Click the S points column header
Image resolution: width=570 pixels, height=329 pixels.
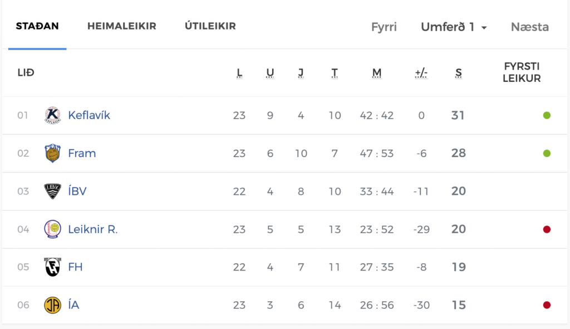point(459,73)
